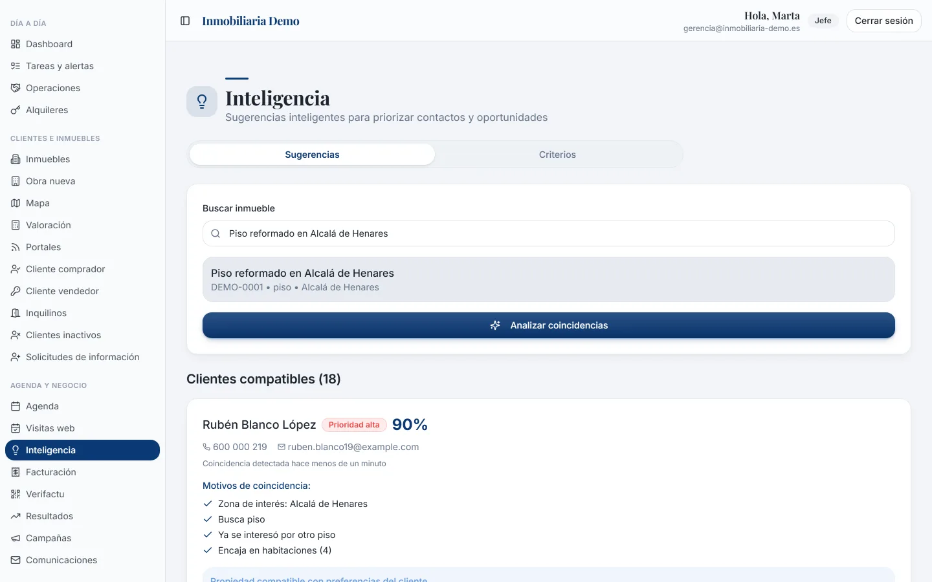Click the Prioridad alta badge
The height and width of the screenshot is (582, 932).
354,425
